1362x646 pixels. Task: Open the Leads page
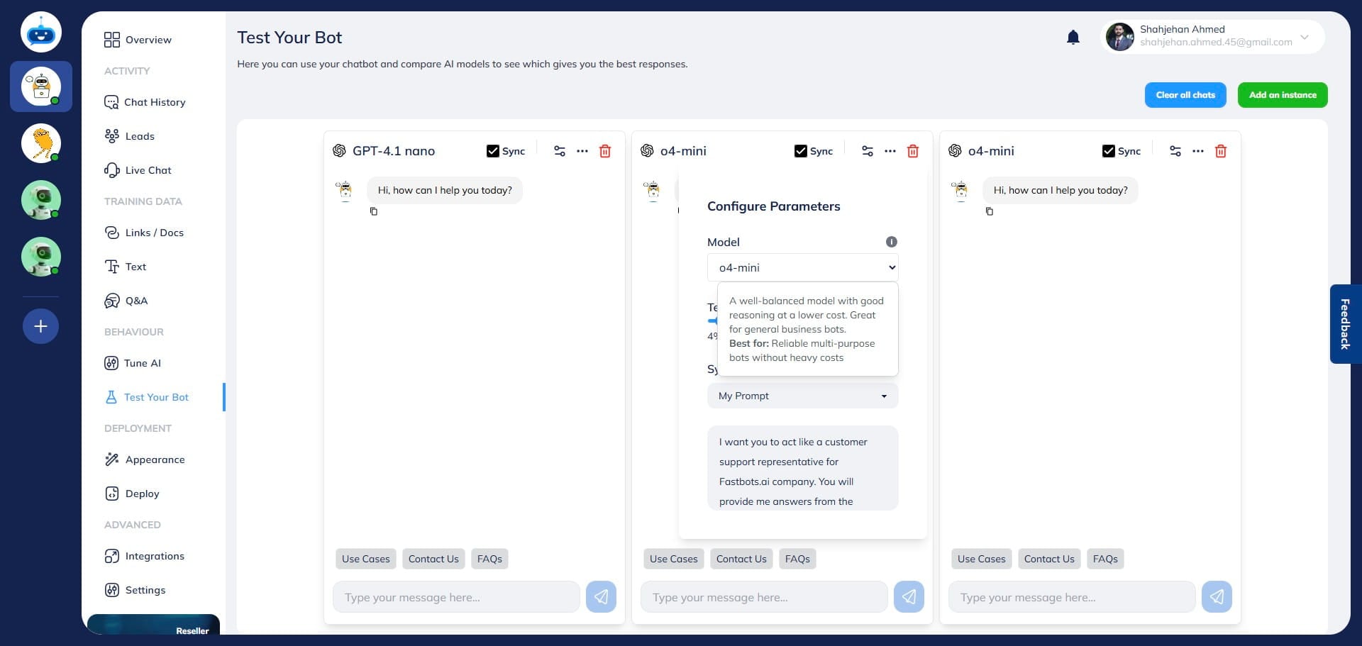click(129, 136)
